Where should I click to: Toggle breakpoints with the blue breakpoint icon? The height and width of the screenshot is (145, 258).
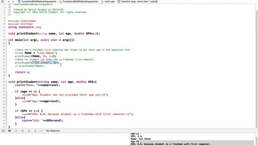pyautogui.click(x=10, y=130)
